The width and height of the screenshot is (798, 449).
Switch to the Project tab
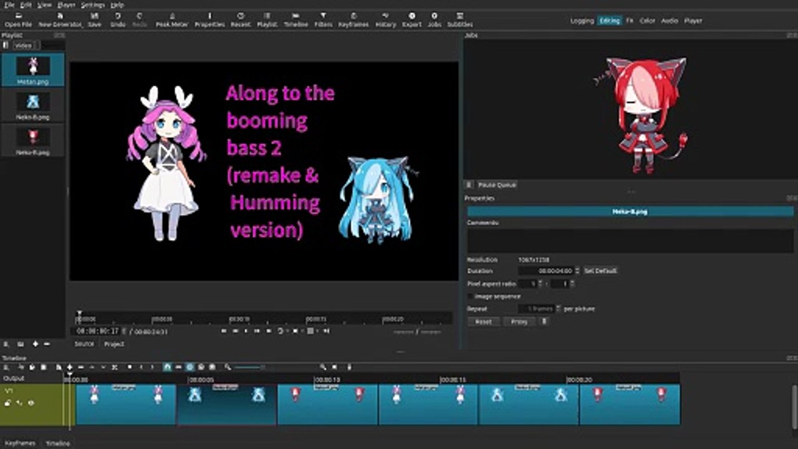click(114, 344)
